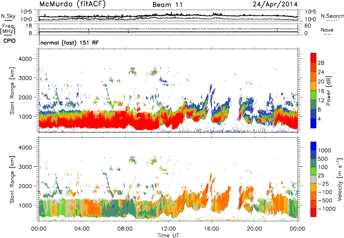This screenshot has height=238, width=344.
Task: Pick the red bottom segment of Velocity color bar
Action: tap(313, 213)
